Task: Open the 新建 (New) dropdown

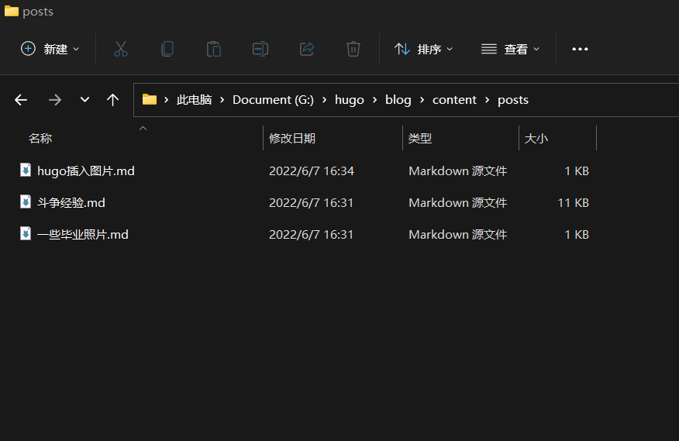Action: [x=50, y=49]
